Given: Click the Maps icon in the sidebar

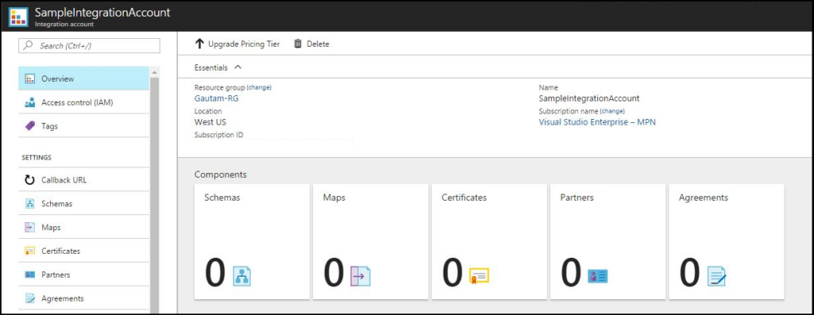Looking at the screenshot, I should click(30, 228).
